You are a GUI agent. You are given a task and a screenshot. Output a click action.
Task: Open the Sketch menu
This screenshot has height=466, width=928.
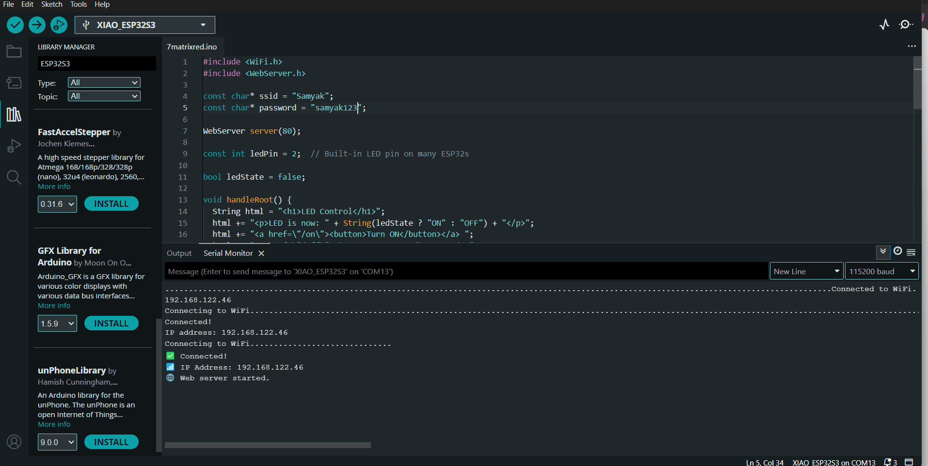(x=52, y=4)
